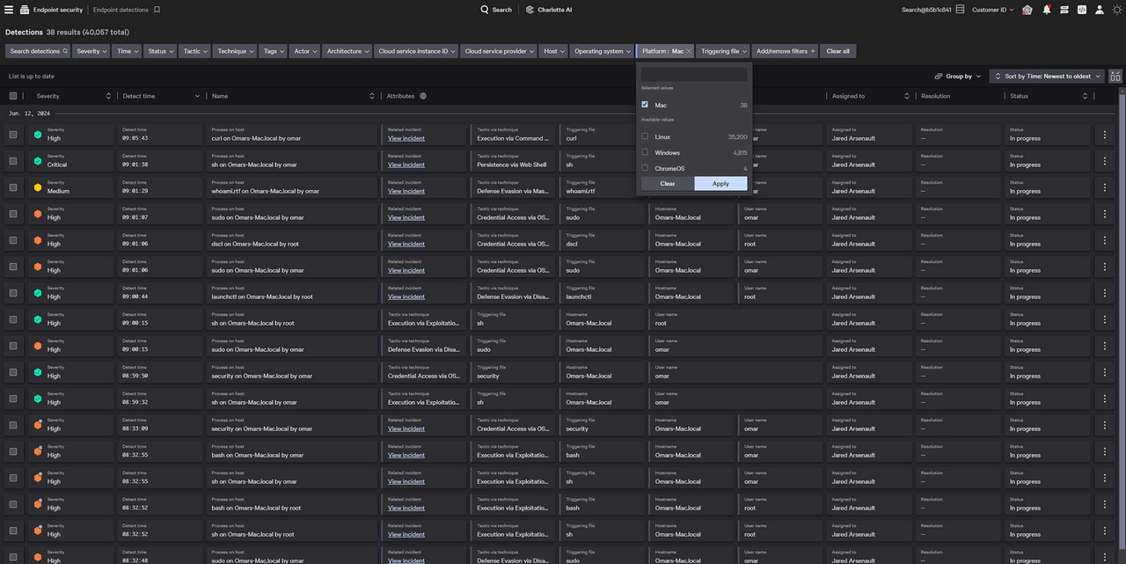Screen dimensions: 1126x564
Task: Check the Linux platform checkbox
Action: pyautogui.click(x=645, y=136)
